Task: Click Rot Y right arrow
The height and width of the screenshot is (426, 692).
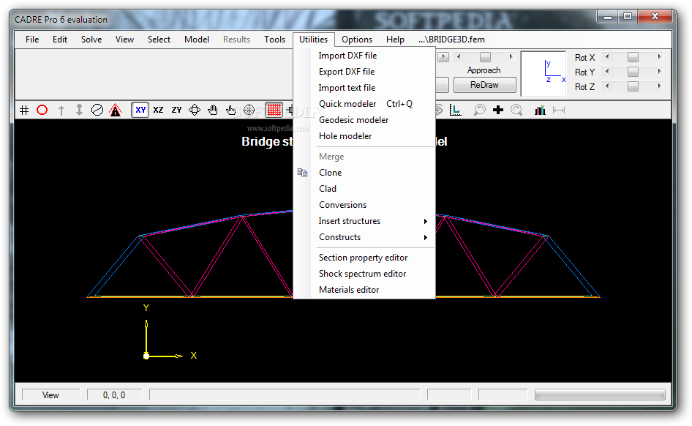Action: point(659,71)
